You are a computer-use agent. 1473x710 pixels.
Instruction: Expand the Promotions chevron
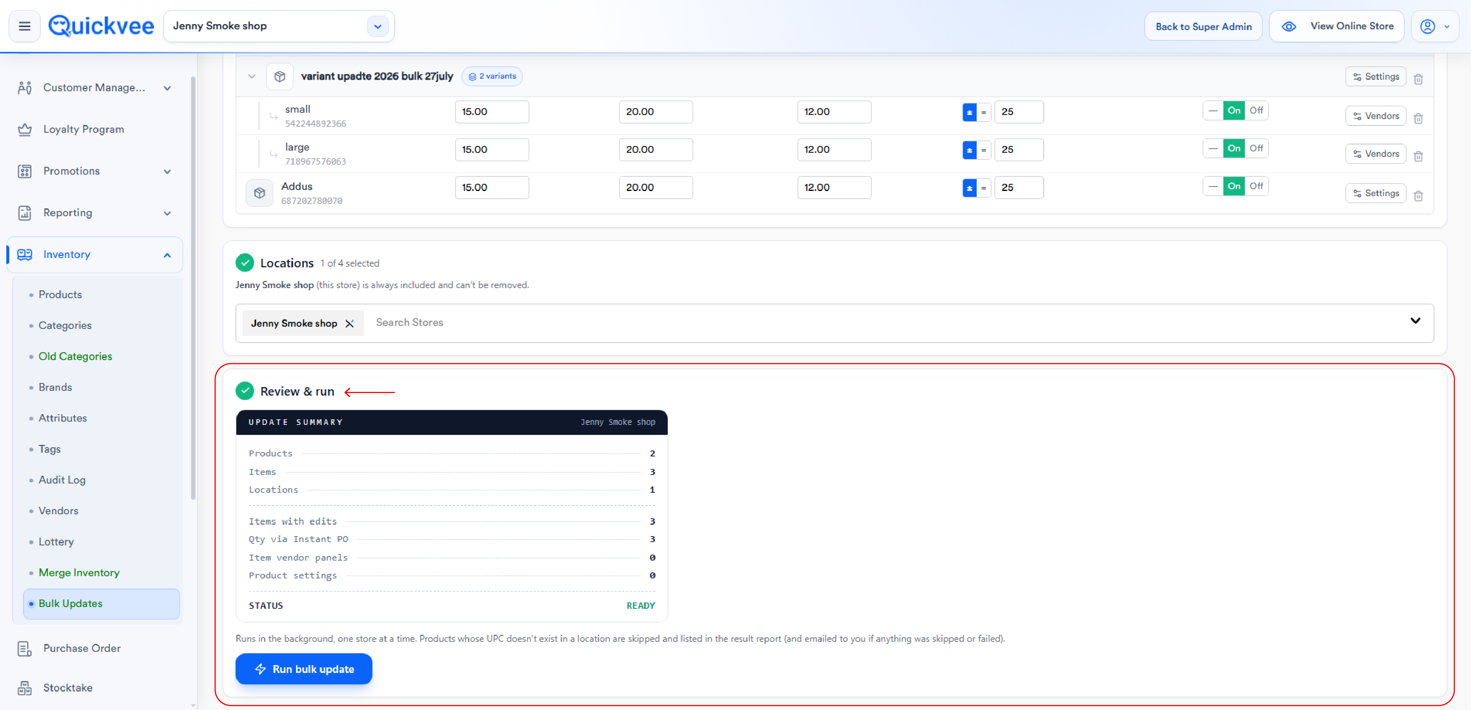[167, 172]
